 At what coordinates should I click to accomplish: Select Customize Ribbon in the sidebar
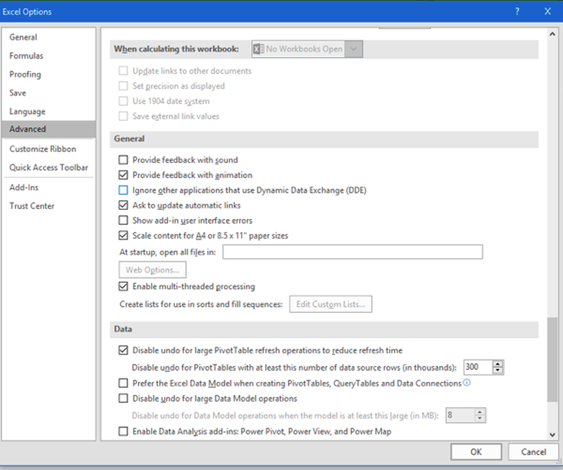[x=43, y=149]
